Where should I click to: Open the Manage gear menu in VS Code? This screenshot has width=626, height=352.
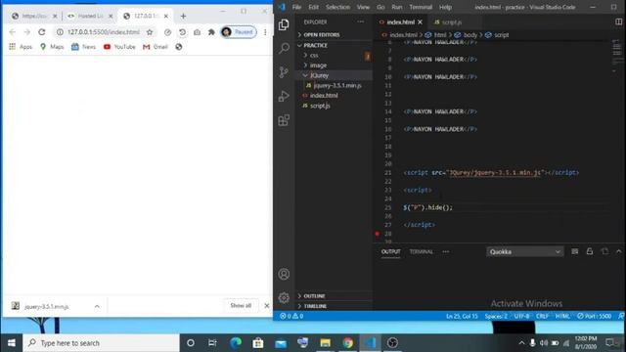[x=284, y=297]
